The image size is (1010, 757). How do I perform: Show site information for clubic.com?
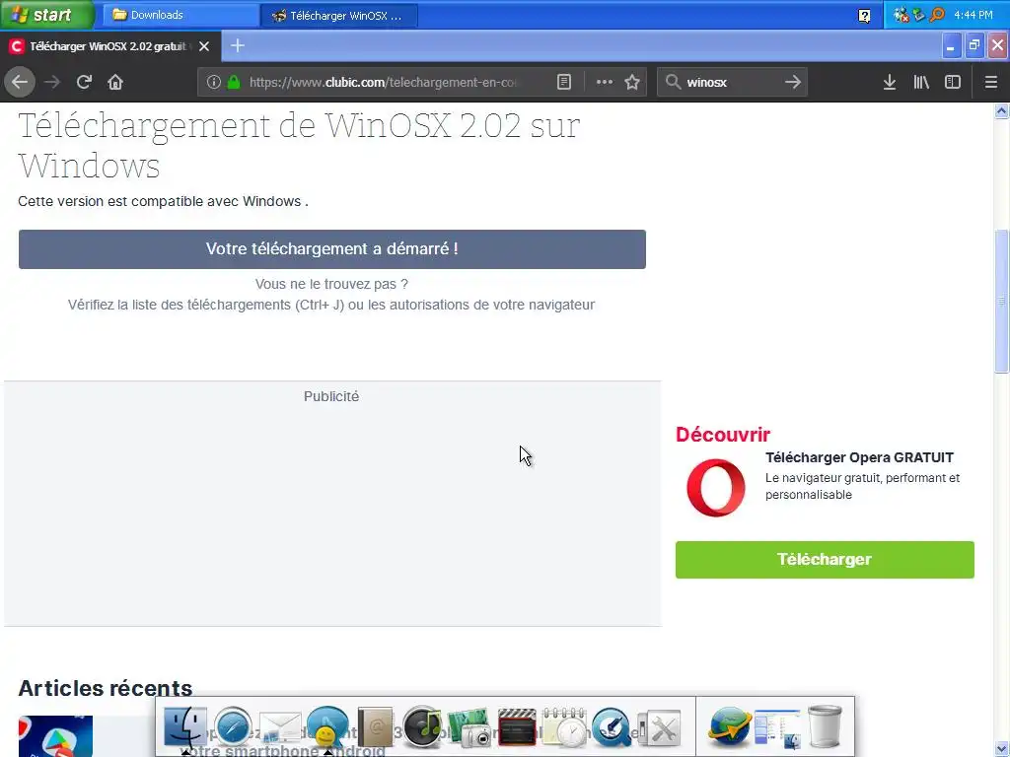(x=214, y=82)
